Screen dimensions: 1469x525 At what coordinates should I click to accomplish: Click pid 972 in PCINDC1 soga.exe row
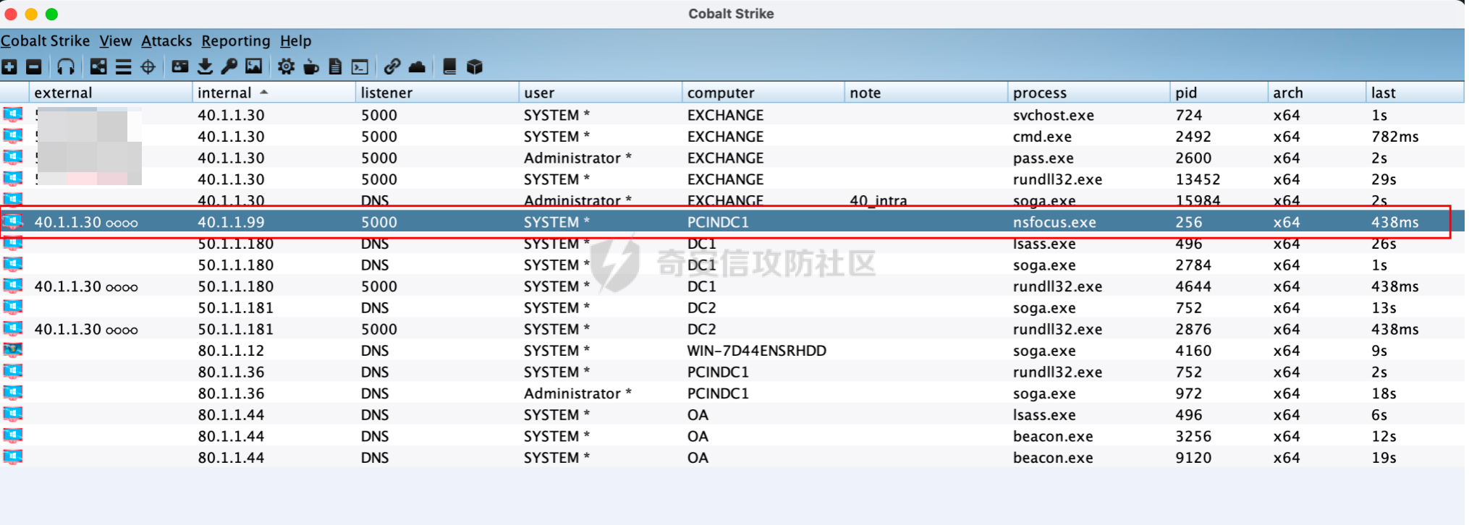click(x=1188, y=393)
